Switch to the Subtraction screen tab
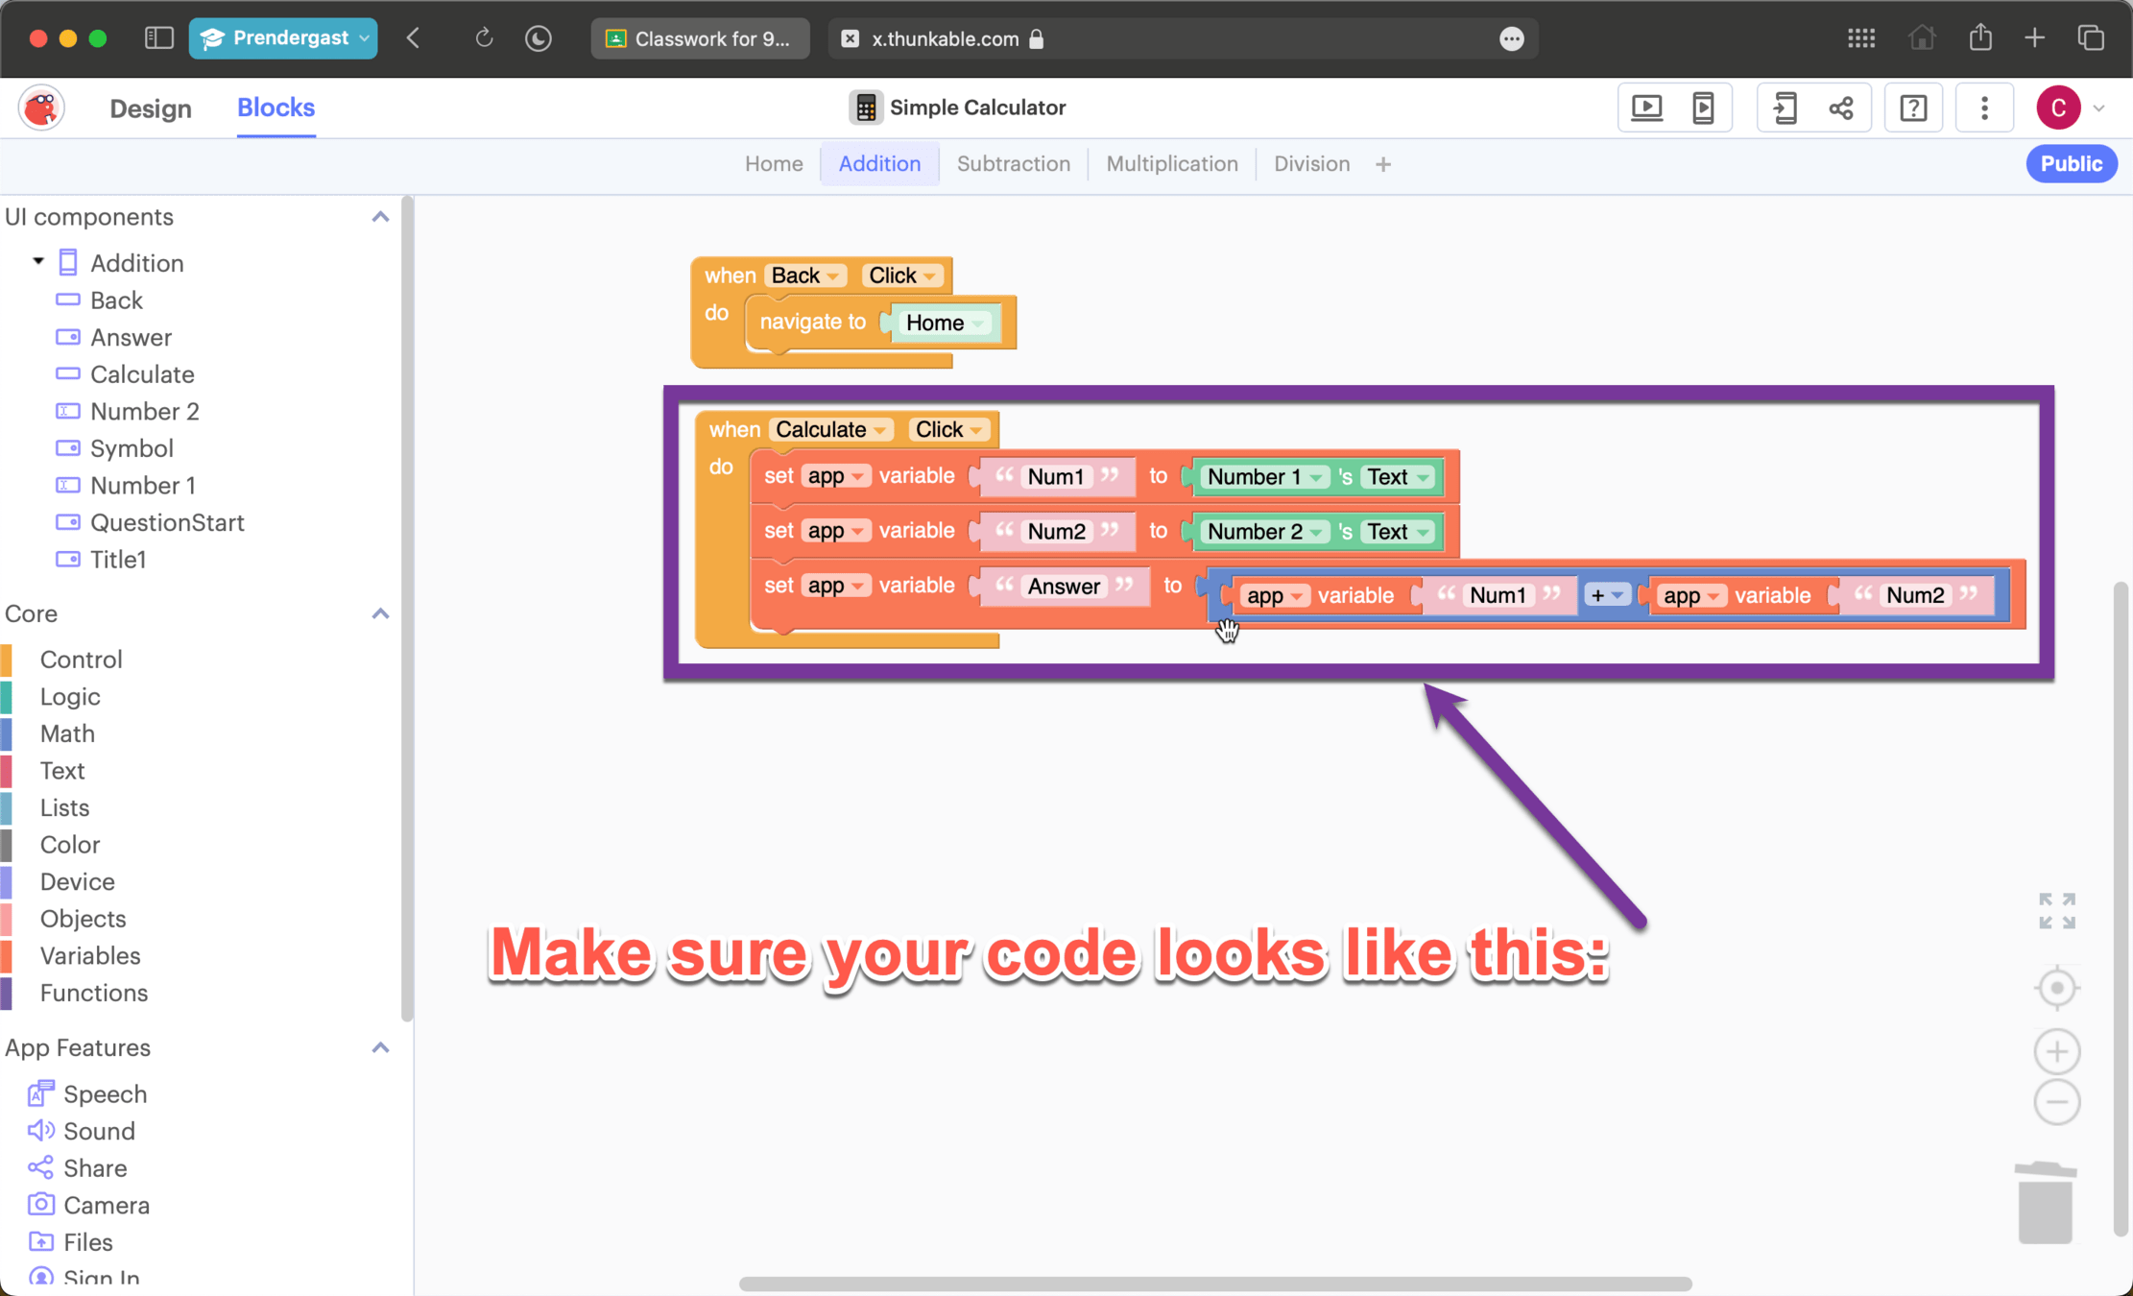This screenshot has width=2133, height=1296. pos(1013,164)
